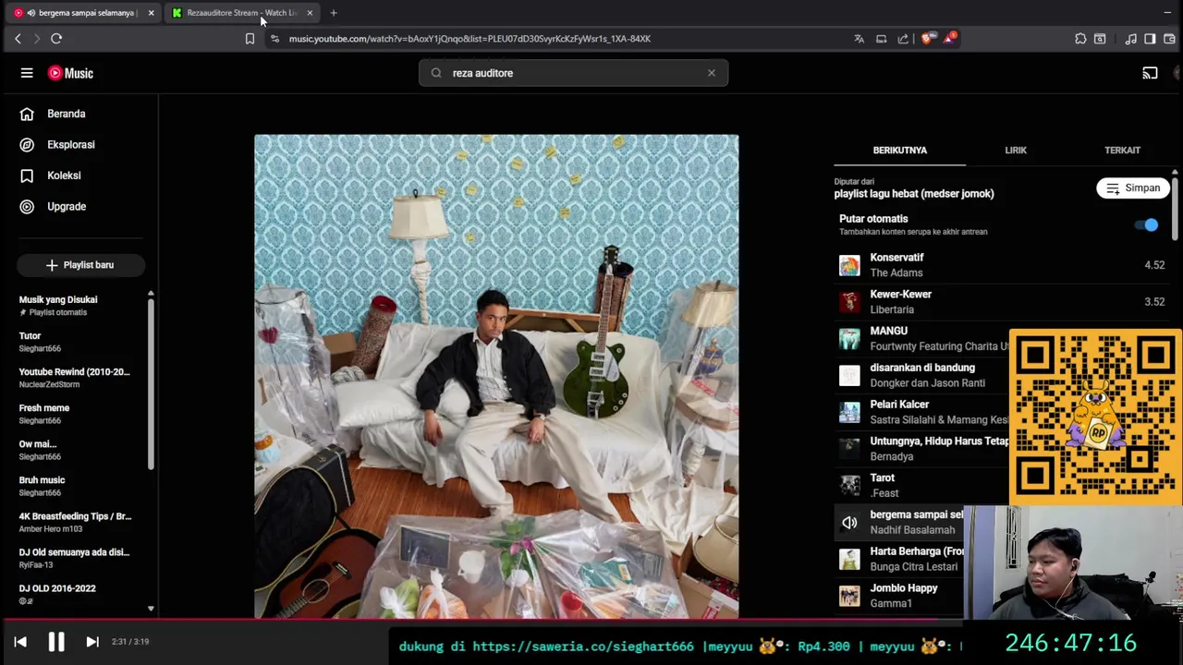The height and width of the screenshot is (665, 1183).
Task: Create a new playlist with Playlist baru
Action: point(79,265)
